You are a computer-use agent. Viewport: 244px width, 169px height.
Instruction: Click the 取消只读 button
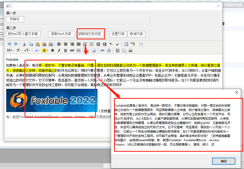pos(136,34)
